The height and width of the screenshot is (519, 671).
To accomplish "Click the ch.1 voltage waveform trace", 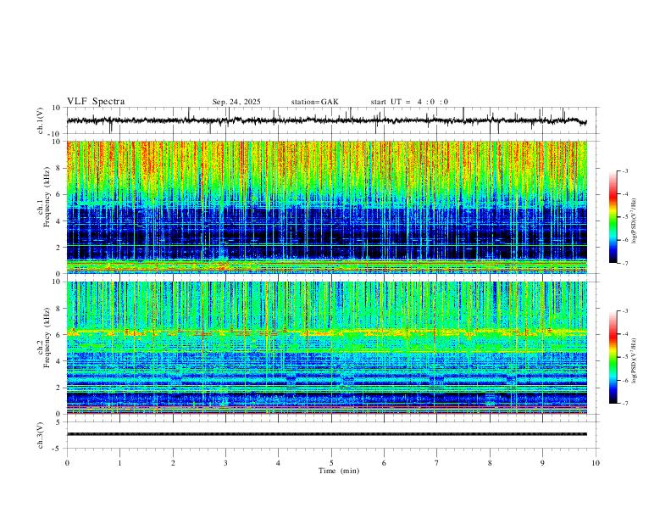I will (x=326, y=120).
